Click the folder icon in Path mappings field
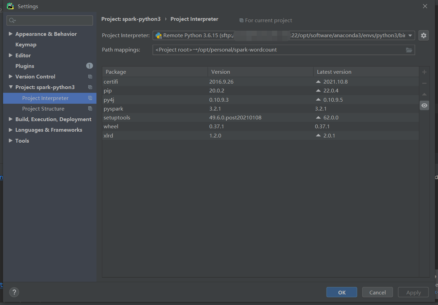This screenshot has width=438, height=305. (409, 50)
